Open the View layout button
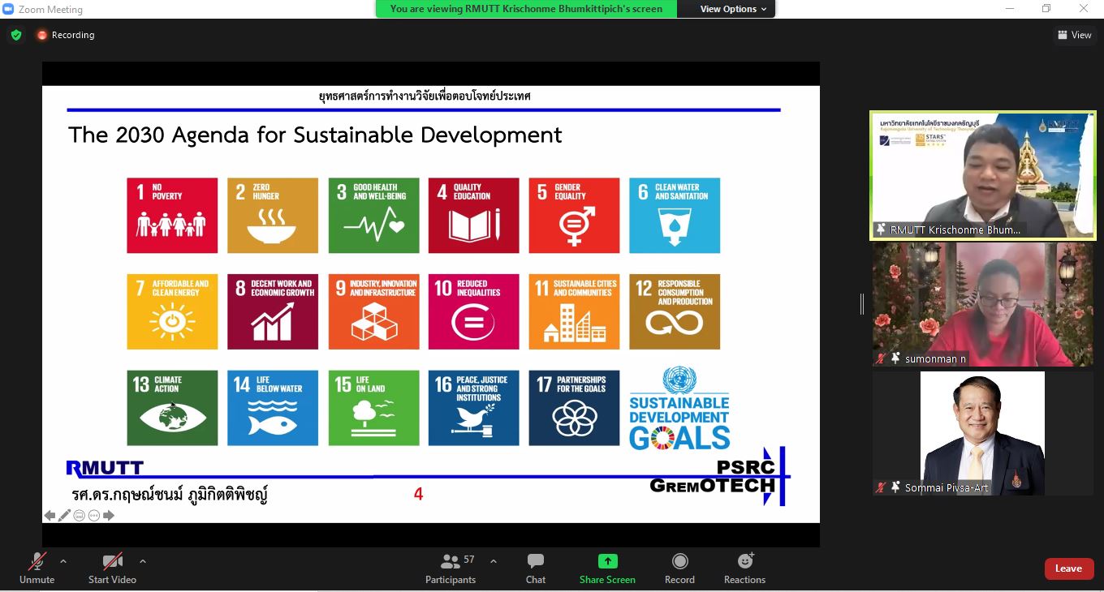The width and height of the screenshot is (1104, 592). pos(1075,35)
